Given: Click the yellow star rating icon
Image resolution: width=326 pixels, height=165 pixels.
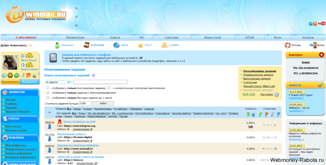Looking at the screenshot, I should pos(140,45).
